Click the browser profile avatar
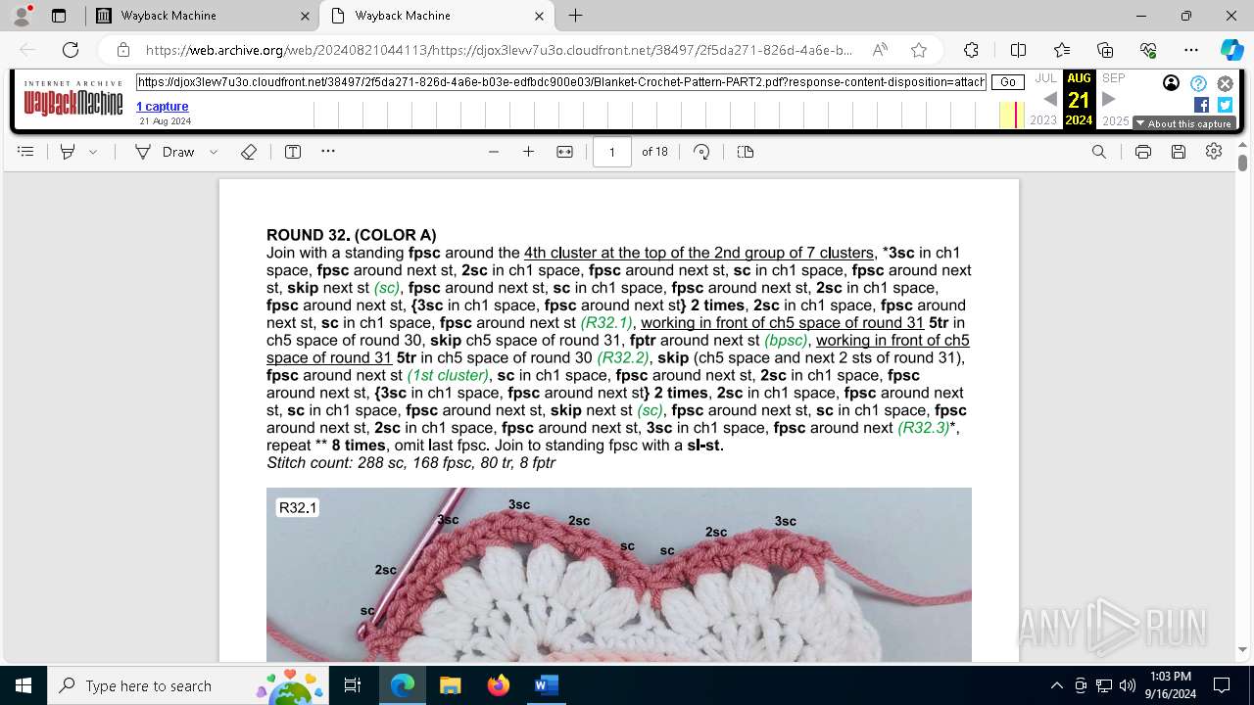 pos(22,16)
